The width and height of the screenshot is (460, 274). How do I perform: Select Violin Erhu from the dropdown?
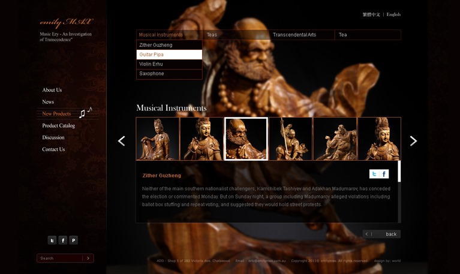tap(169, 64)
